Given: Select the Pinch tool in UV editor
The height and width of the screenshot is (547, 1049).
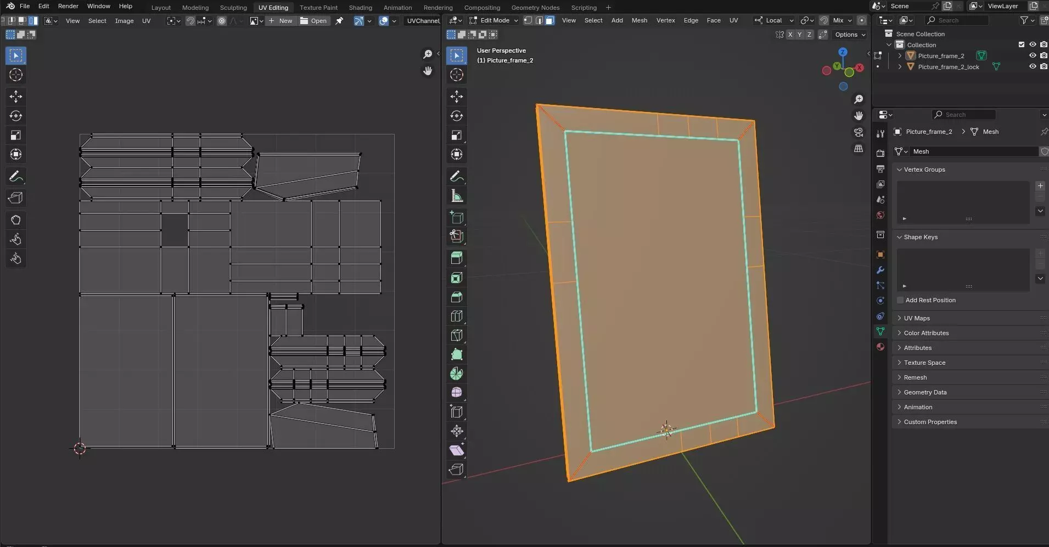Looking at the screenshot, I should (16, 258).
